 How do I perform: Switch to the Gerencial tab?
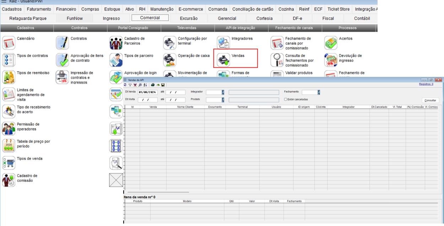[227, 18]
